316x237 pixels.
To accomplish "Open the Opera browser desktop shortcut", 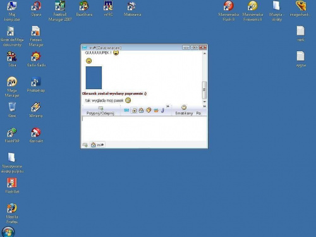I will pos(36,9).
